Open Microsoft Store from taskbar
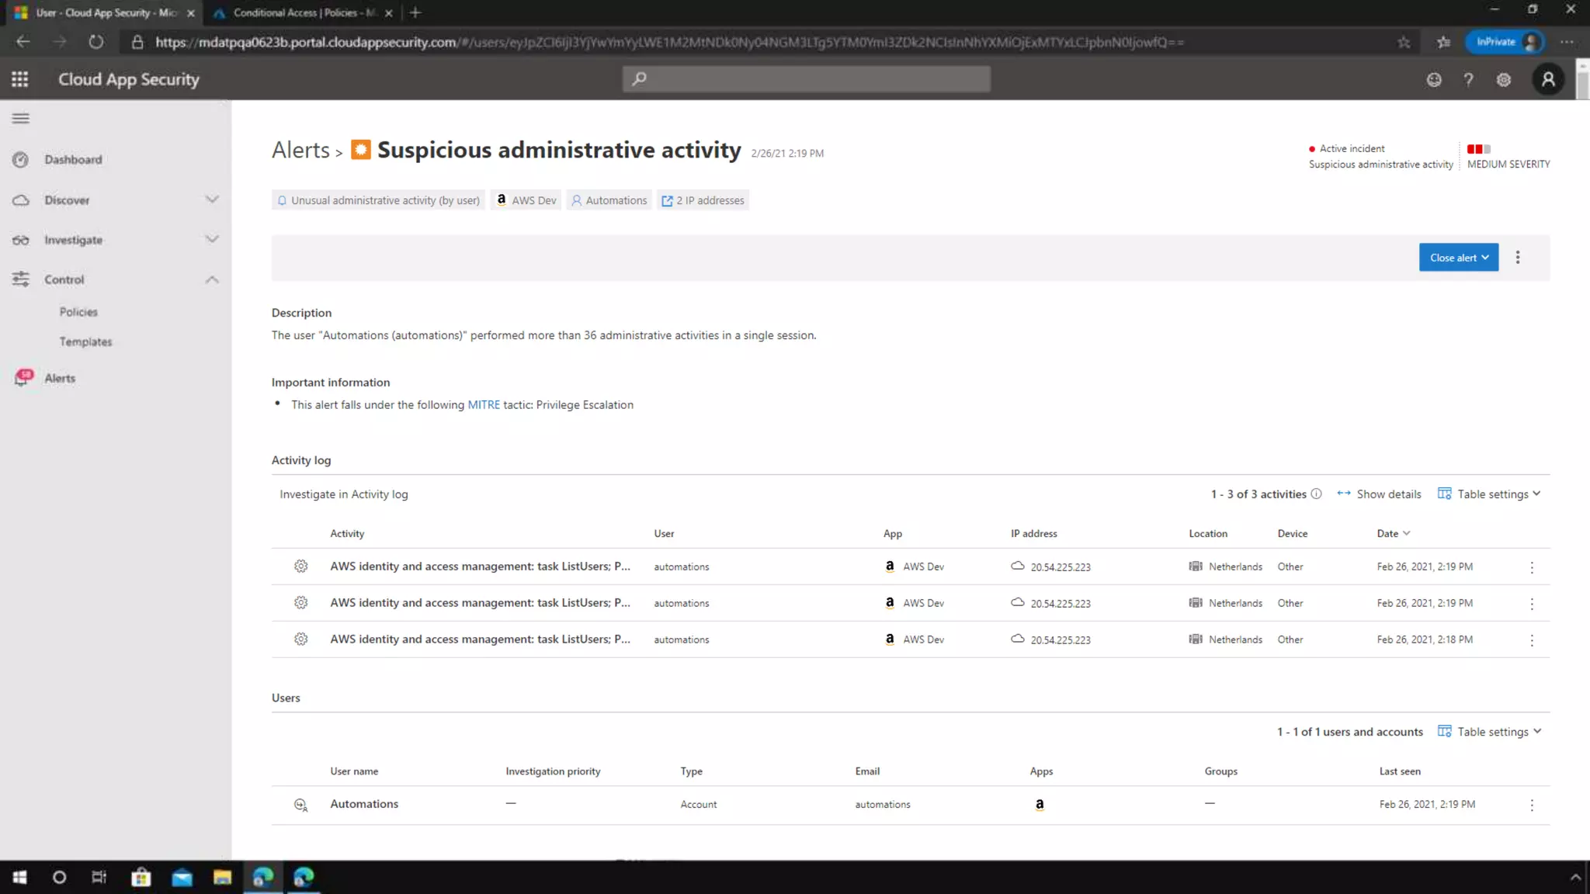Viewport: 1590px width, 894px height. pos(141,877)
